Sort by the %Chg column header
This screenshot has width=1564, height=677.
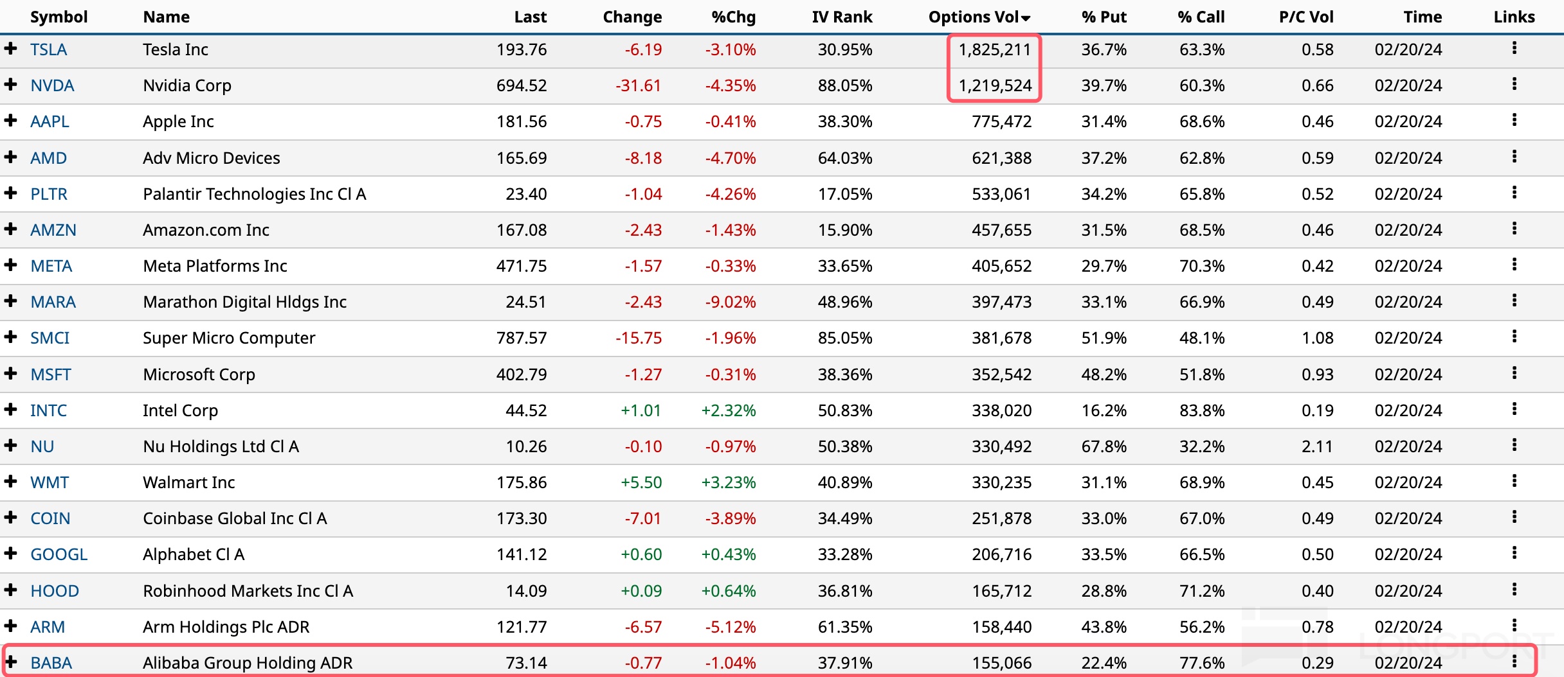(733, 17)
